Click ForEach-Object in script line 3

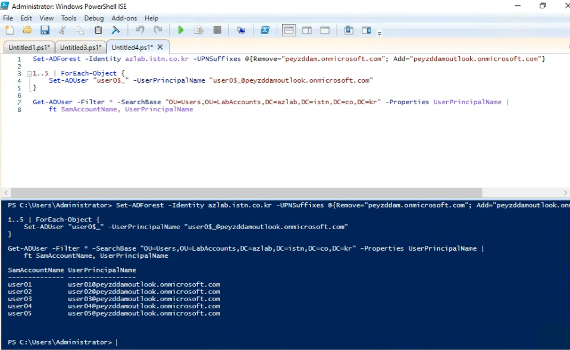89,73
